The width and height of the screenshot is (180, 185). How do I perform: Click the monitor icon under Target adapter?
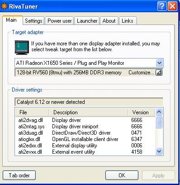(x=22, y=48)
